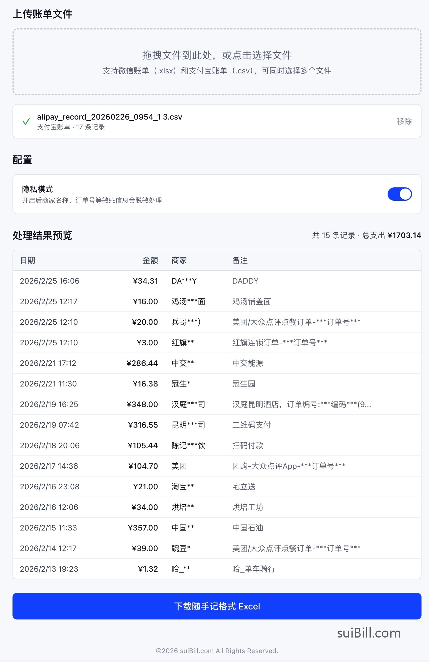
Task: Click the 红旗连锁订单 ¥3.00 record
Action: point(217,343)
